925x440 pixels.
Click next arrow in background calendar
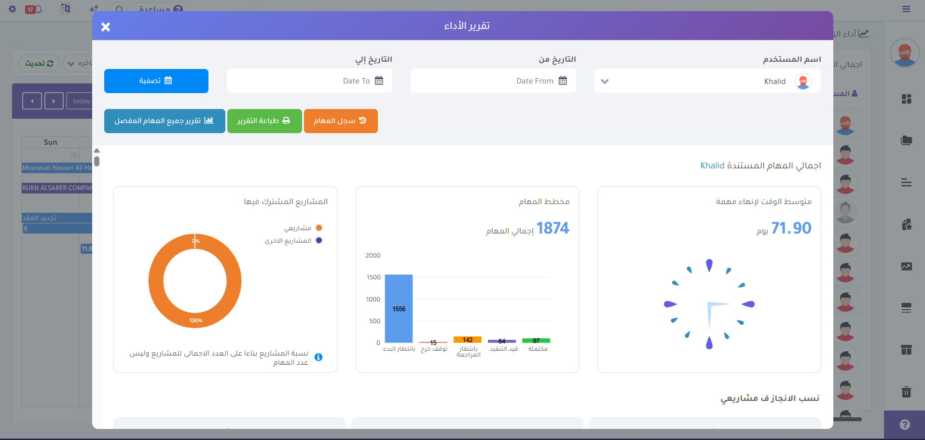click(x=54, y=101)
